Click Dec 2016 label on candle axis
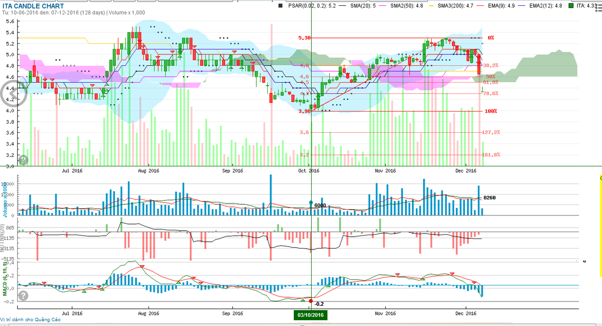This screenshot has width=602, height=326. point(465,170)
